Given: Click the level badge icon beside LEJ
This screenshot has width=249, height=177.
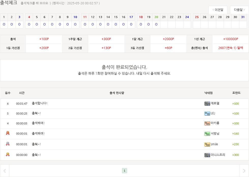Looking at the screenshot, I should [207, 114].
